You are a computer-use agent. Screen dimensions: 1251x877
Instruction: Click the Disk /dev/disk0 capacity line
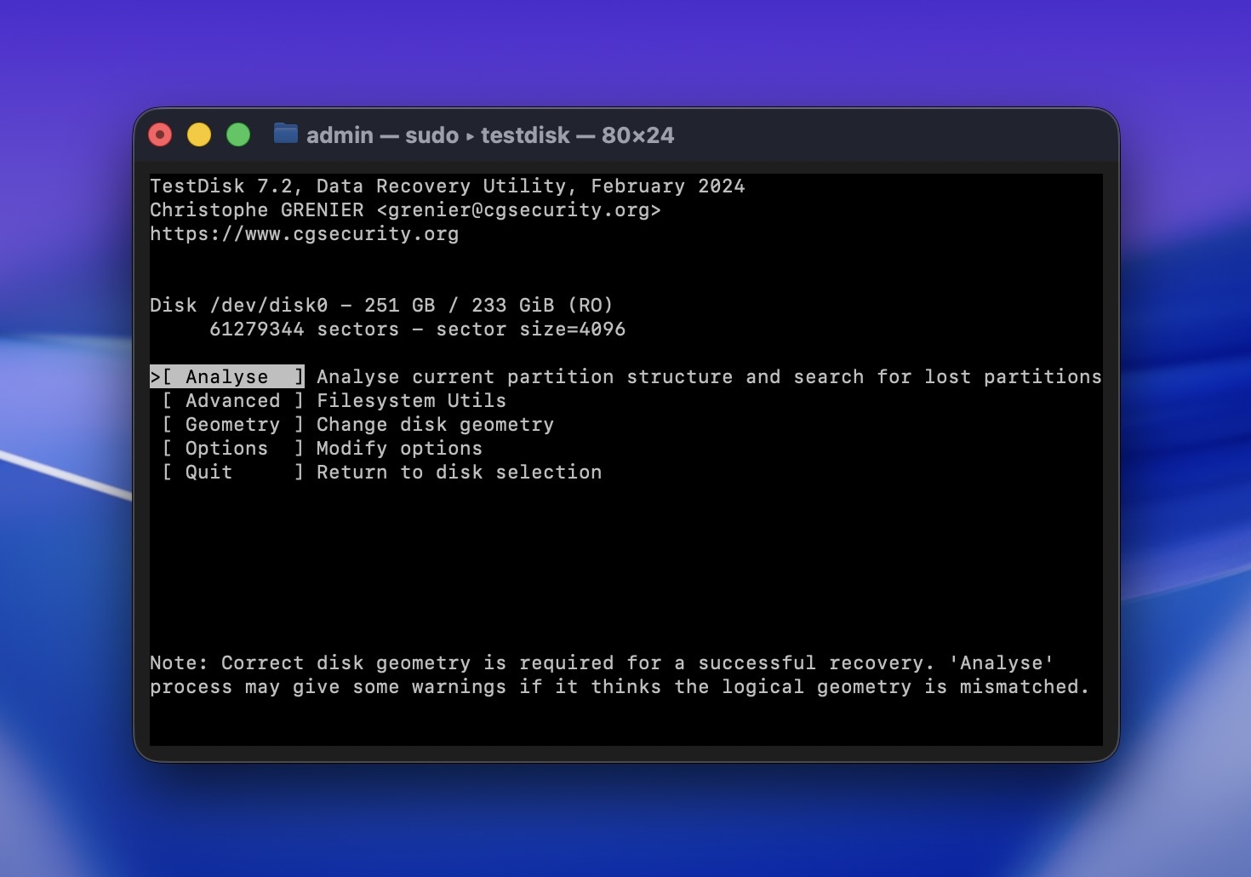click(x=381, y=305)
